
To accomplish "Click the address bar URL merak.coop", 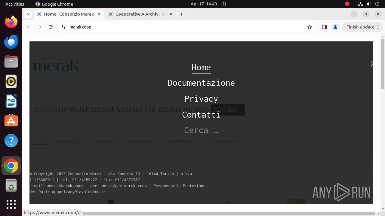I will pyautogui.click(x=80, y=27).
